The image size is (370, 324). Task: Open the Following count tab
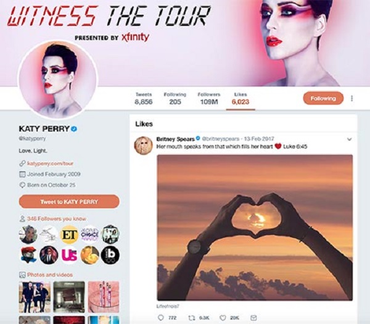(175, 98)
